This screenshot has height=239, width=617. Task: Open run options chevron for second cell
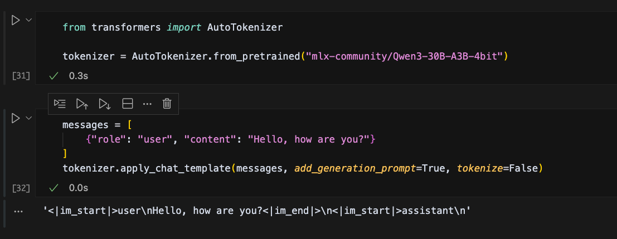[28, 118]
